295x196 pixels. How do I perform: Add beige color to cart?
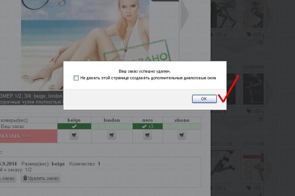[x=74, y=135]
